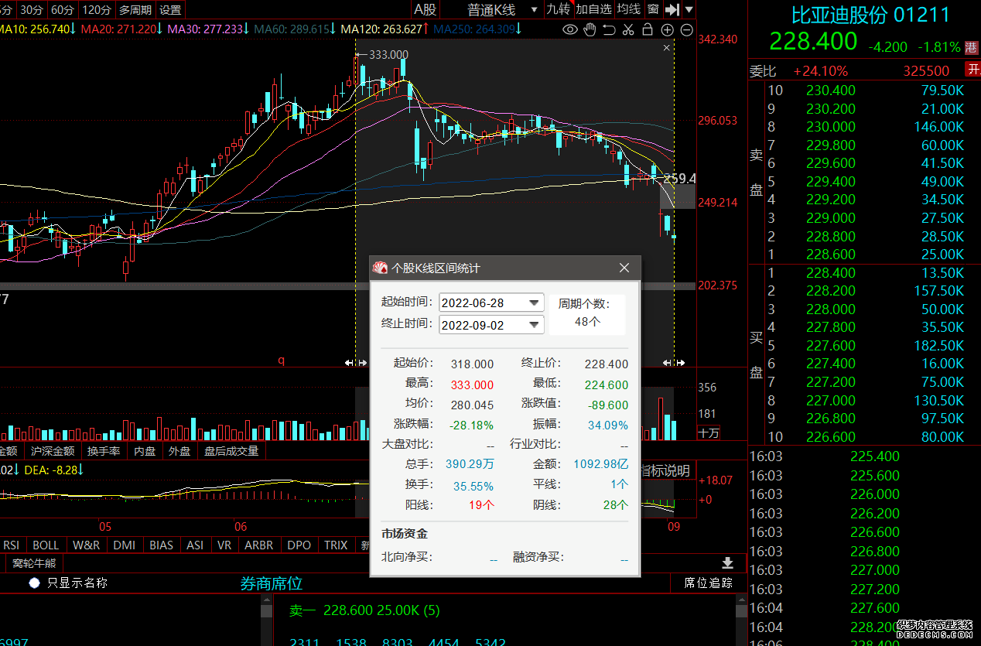981x646 pixels.
Task: Click the broker seat list scrollbar
Action: click(266, 621)
